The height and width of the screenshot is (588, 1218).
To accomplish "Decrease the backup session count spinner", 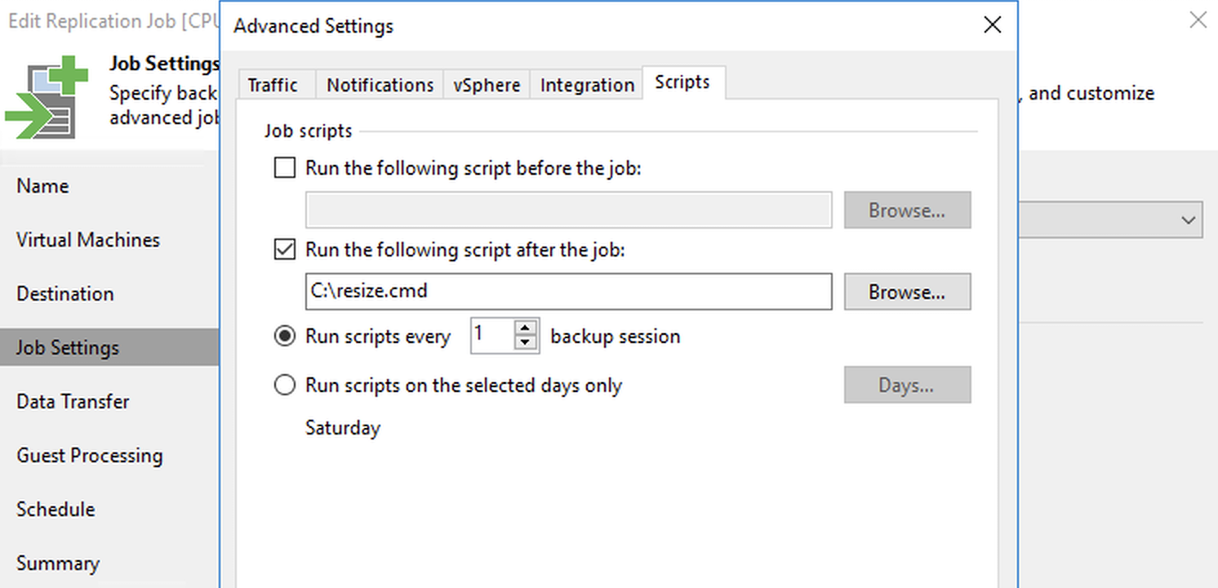I will (x=527, y=344).
